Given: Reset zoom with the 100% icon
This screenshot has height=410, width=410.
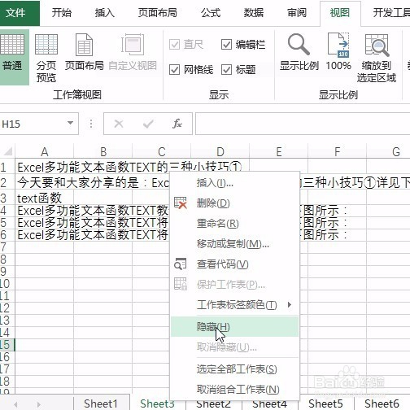Looking at the screenshot, I should [x=338, y=45].
